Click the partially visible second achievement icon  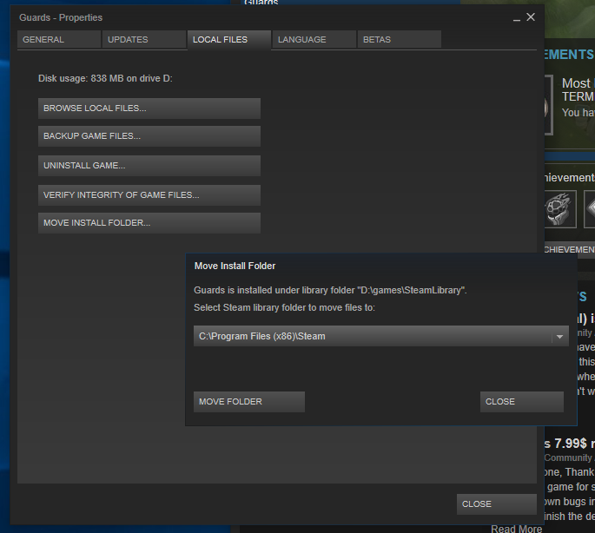pos(588,209)
